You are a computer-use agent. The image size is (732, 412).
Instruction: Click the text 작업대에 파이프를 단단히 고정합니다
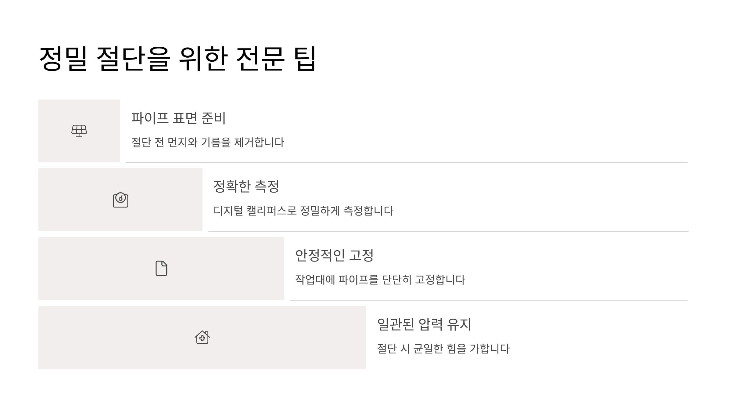tap(380, 280)
